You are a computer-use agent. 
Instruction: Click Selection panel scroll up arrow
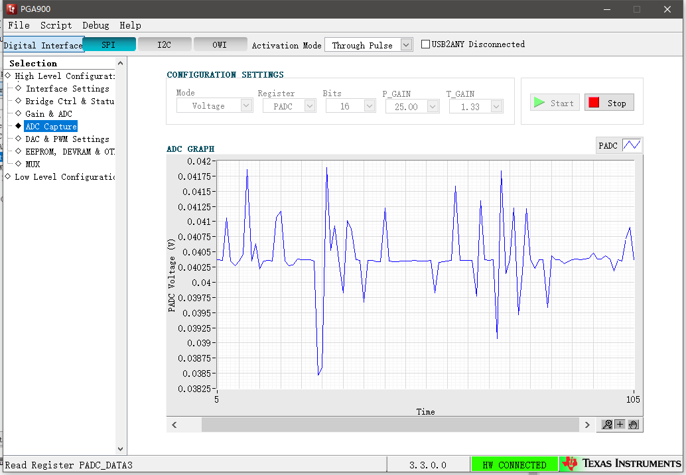point(120,64)
